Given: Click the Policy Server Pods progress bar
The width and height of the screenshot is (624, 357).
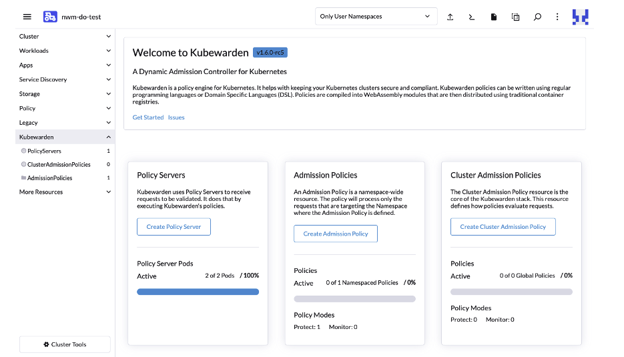Looking at the screenshot, I should point(198,292).
